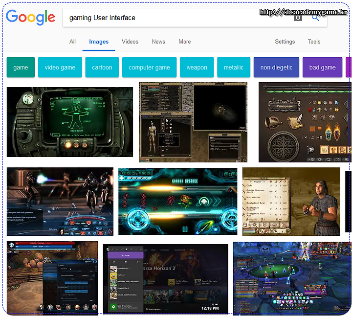Select the 'cartoon' filter chip

tap(102, 67)
